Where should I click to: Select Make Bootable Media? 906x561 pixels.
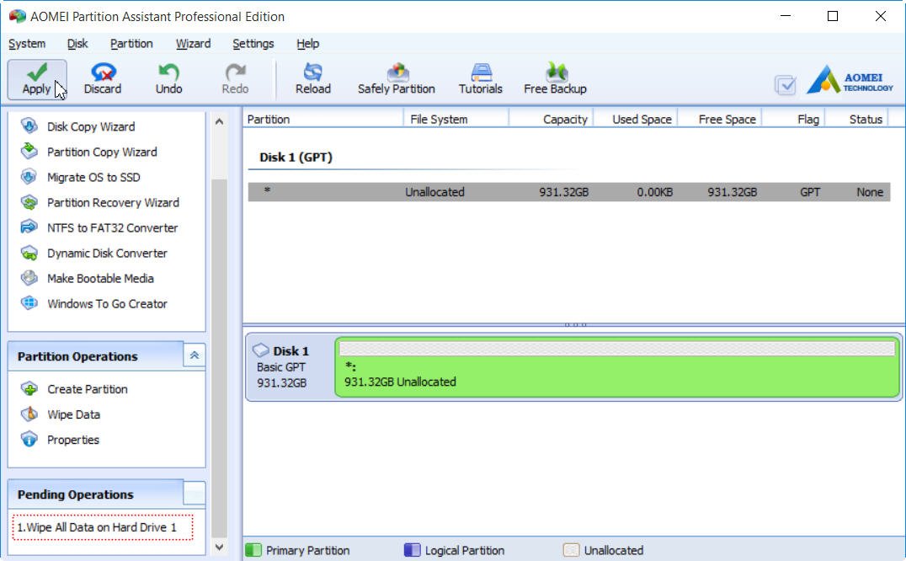point(100,279)
